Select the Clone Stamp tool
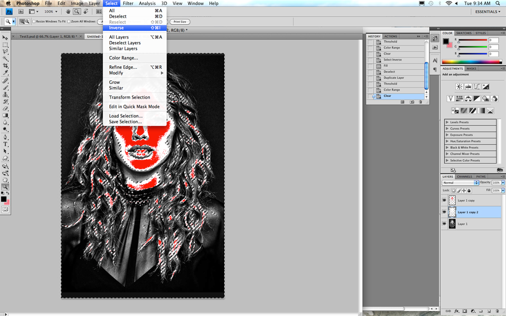506x316 pixels. (x=5, y=95)
